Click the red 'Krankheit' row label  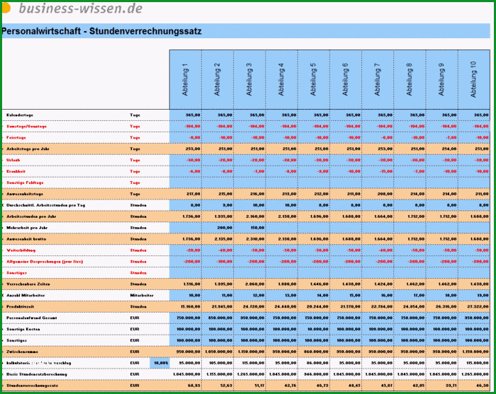[x=16, y=171]
